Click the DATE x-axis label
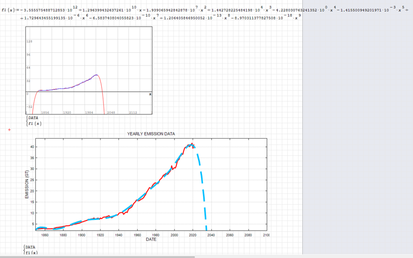 (x=151, y=239)
